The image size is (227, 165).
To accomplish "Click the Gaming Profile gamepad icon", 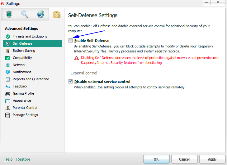I will click(8, 94).
